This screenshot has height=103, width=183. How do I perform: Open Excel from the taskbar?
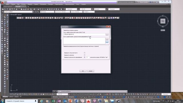pyautogui.click(x=53, y=101)
